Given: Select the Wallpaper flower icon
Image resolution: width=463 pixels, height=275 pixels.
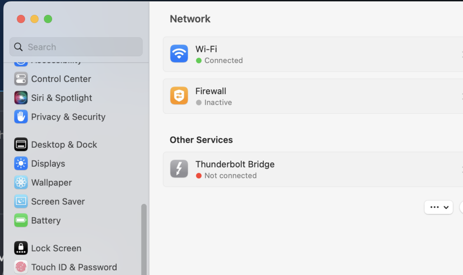Looking at the screenshot, I should pos(21,182).
